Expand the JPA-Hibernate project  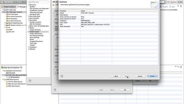coord(3,10)
